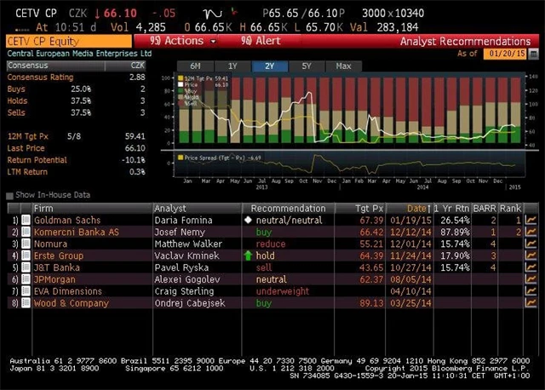This screenshot has height=390, width=545.
Task: Click the chart icon in Komercni Banka row
Action: point(531,232)
